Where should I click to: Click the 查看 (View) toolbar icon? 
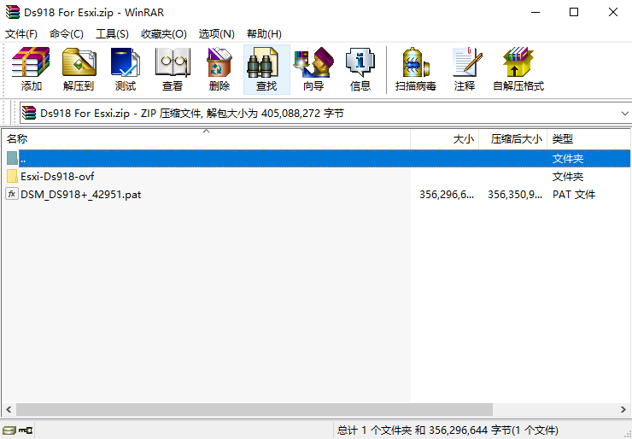[x=173, y=62]
